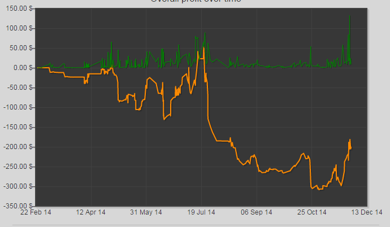
Task: Click the 25 Oct 14 date label
Action: [312, 212]
